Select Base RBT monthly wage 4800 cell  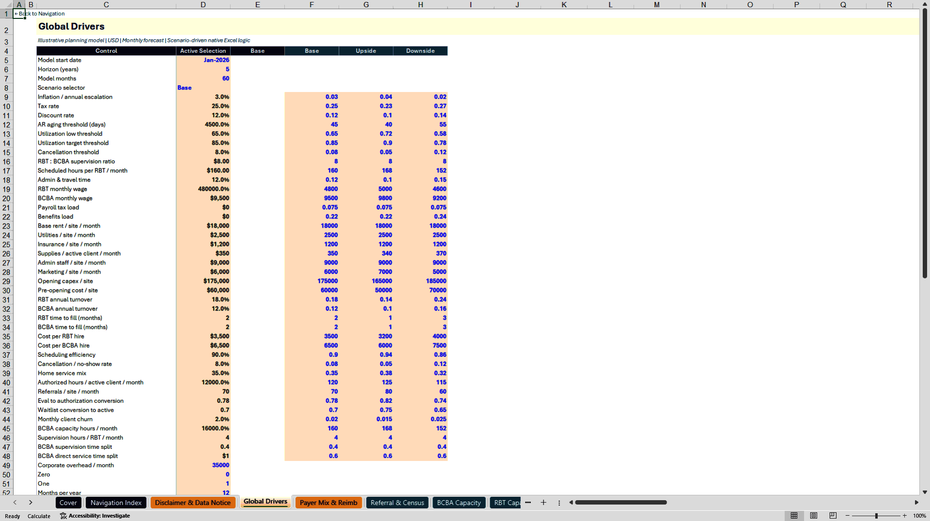311,189
